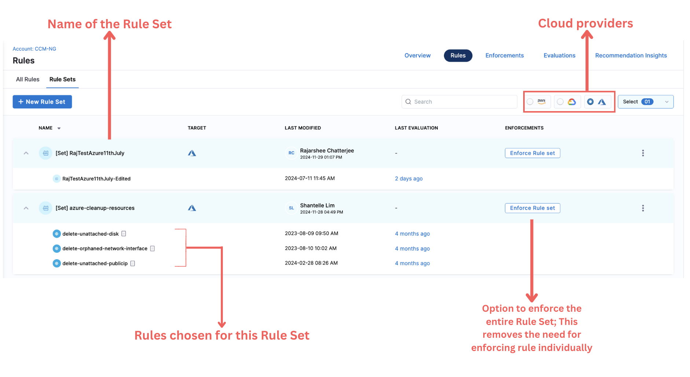Select the Google Cloud provider radio button
The height and width of the screenshot is (377, 690).
pos(560,102)
